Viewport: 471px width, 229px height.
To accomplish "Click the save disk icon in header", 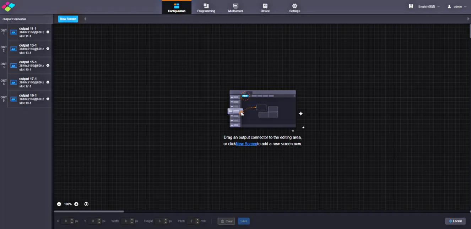I will 411,6.
